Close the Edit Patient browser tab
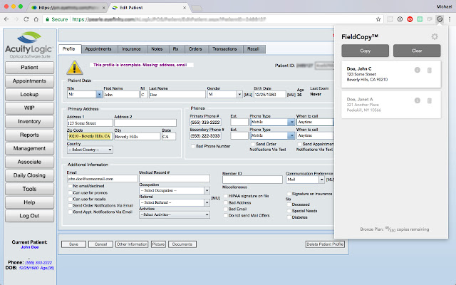Viewport: 456px width, 285px height. 185,8
